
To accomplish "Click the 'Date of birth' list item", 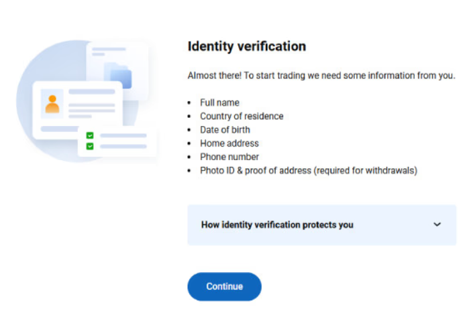I will click(225, 130).
